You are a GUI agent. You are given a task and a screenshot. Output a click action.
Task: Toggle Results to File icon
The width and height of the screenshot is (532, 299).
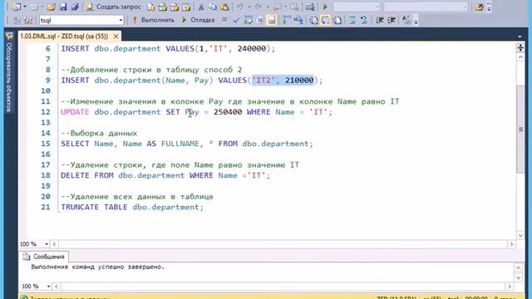337,20
